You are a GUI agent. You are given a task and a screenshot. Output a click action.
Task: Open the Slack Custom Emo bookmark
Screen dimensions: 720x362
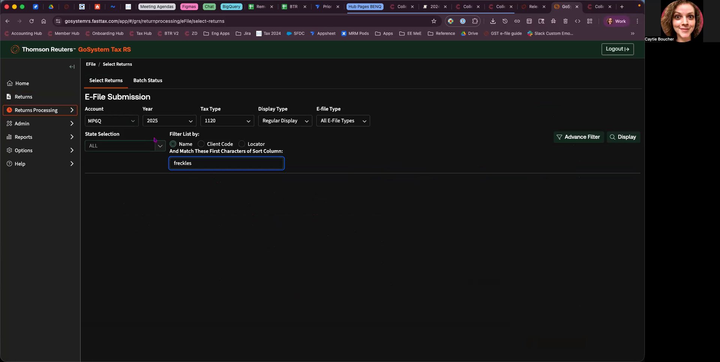[550, 34]
